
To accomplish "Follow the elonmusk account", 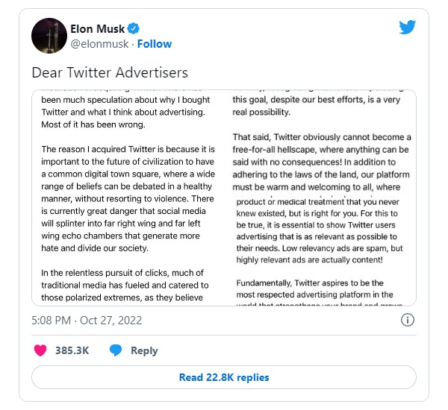I will (153, 44).
